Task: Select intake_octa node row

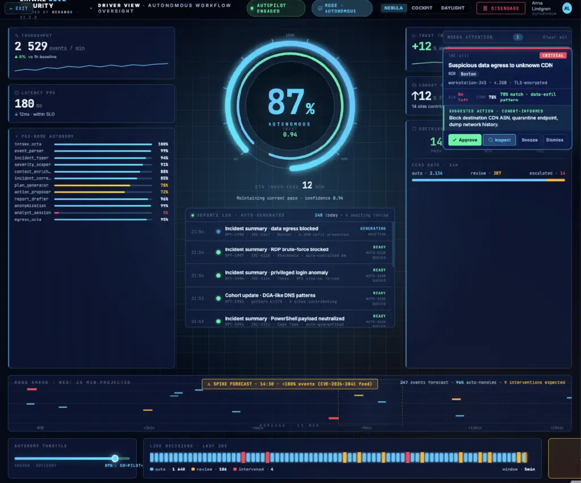Action: point(91,144)
